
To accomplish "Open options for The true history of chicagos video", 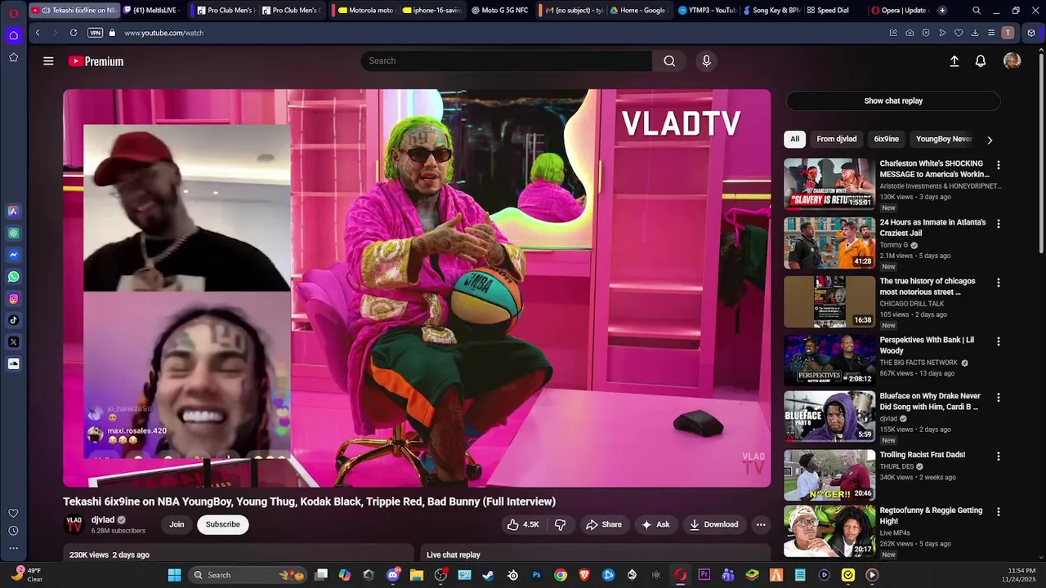I will (998, 283).
